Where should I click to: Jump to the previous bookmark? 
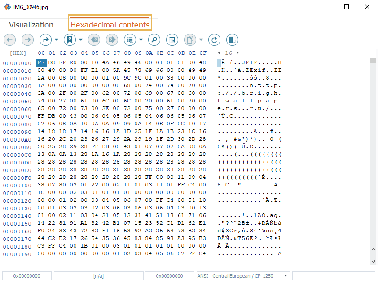pos(93,40)
